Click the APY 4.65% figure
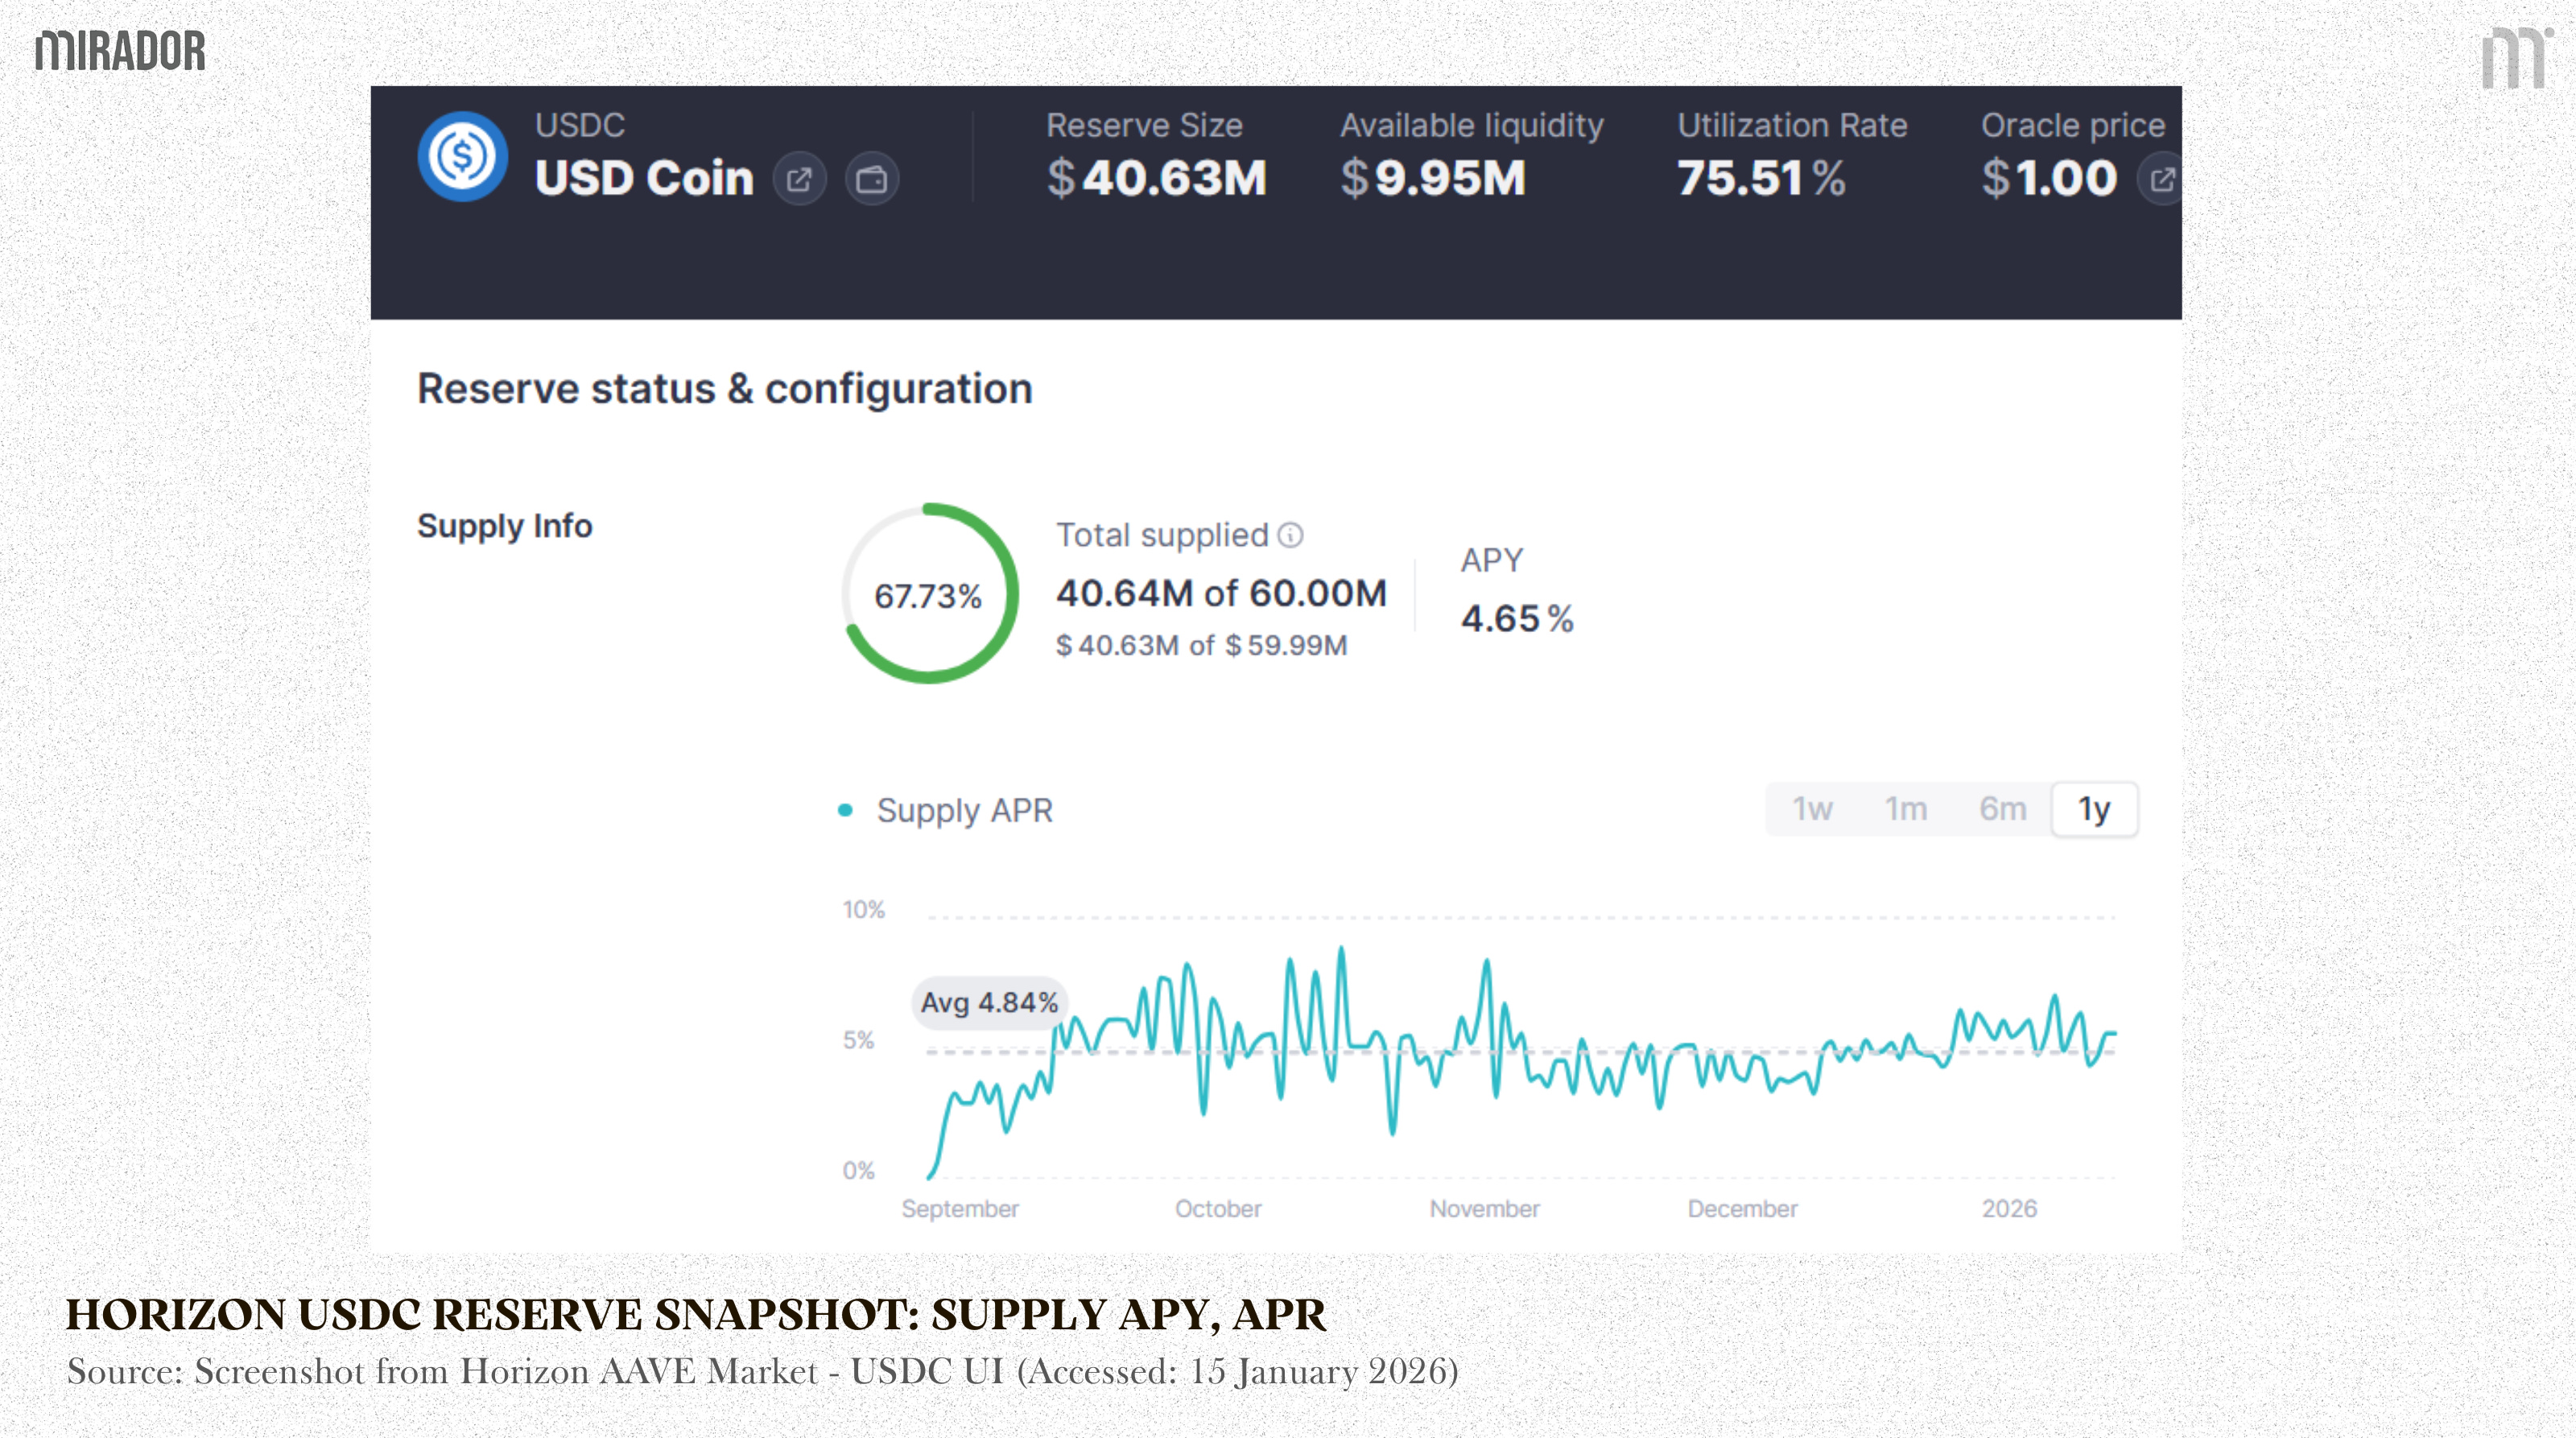This screenshot has width=2576, height=1438. (1517, 619)
